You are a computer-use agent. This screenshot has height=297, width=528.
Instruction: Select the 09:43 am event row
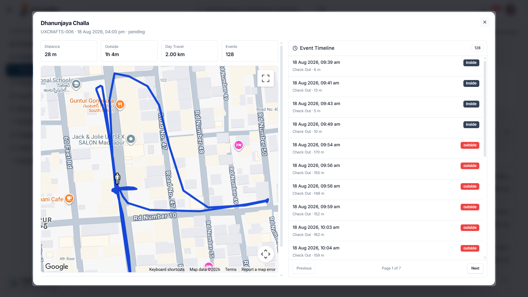pos(386,107)
